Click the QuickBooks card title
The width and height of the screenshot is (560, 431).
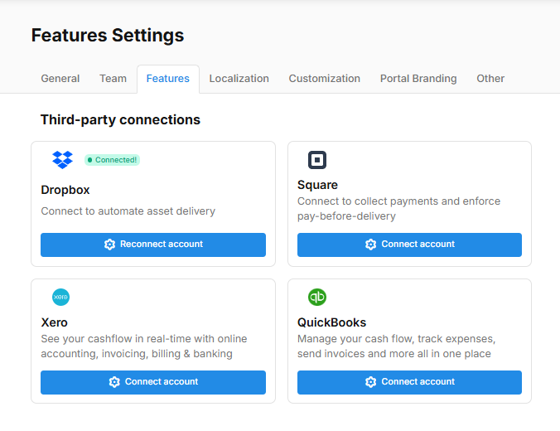(332, 322)
